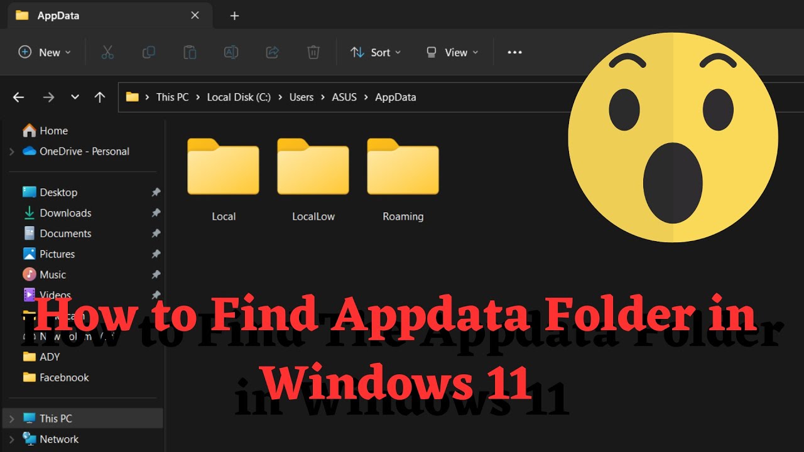Unpin Pictures using its pin icon
Image resolution: width=804 pixels, height=452 pixels.
coord(156,254)
